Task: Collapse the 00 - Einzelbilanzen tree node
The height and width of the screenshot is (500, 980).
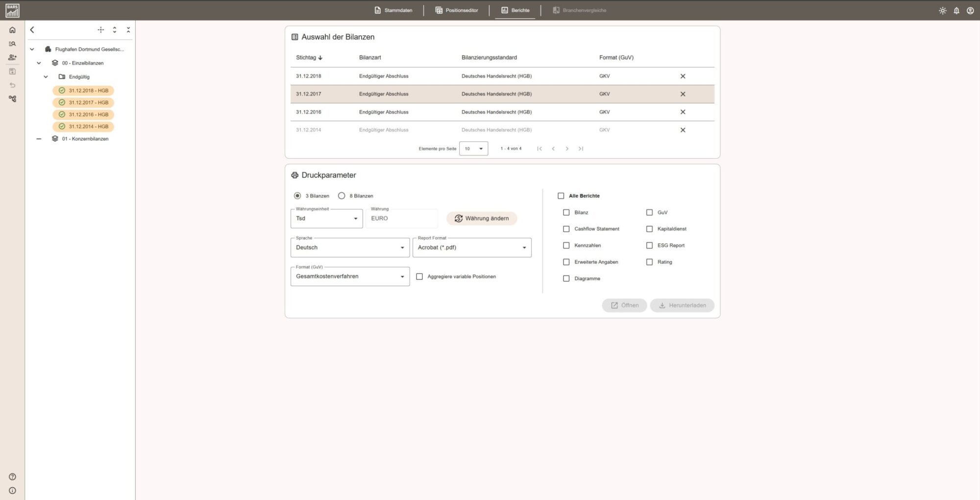Action: [x=39, y=63]
